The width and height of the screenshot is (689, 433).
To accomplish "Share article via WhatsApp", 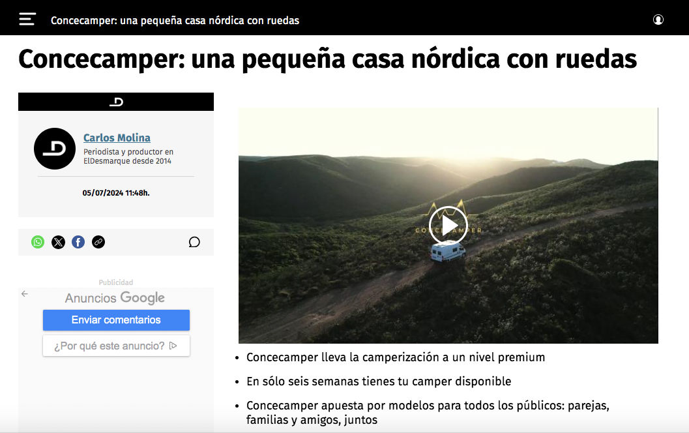I will [38, 242].
